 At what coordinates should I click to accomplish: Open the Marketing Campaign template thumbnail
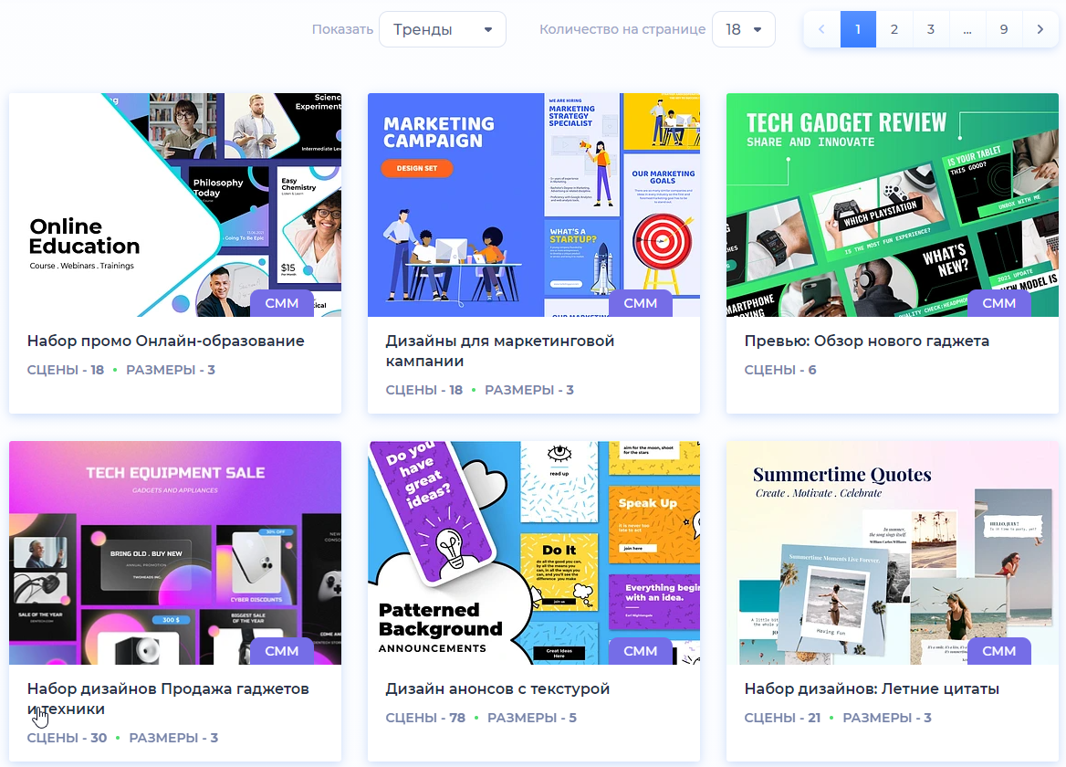click(x=534, y=205)
